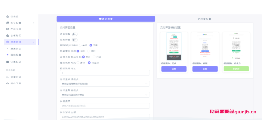Viewport: 262px width, 120px height.
Task: Click the 对接密钥 key icon
Action: coord(7,77)
